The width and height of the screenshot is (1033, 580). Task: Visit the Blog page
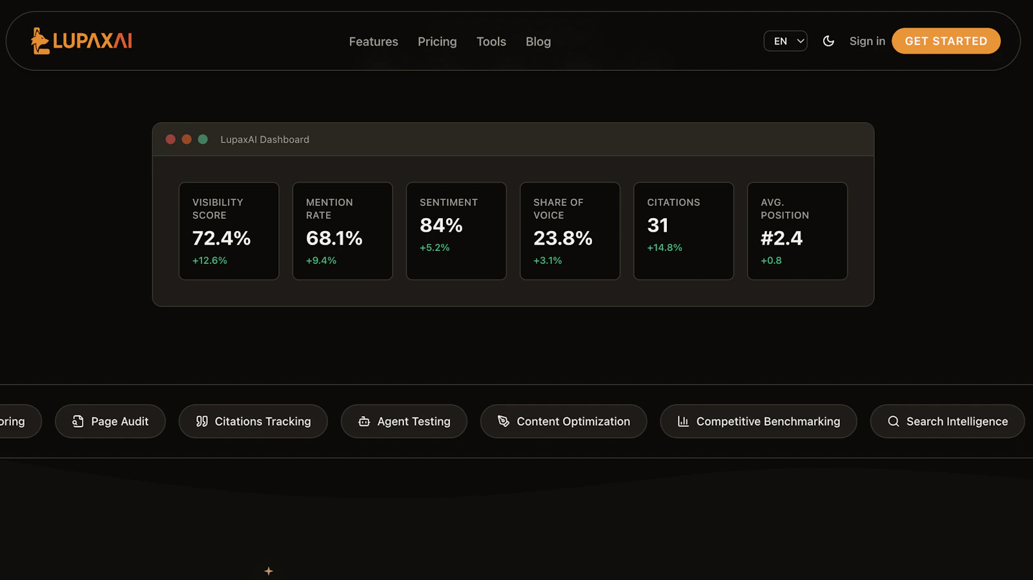(538, 41)
